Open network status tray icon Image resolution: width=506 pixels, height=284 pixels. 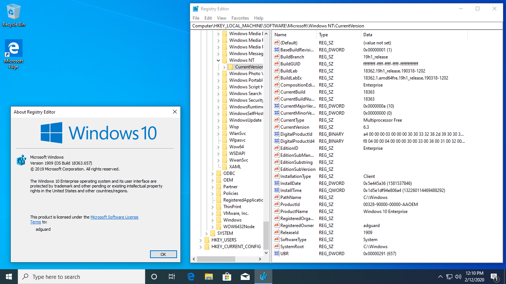[x=449, y=277]
